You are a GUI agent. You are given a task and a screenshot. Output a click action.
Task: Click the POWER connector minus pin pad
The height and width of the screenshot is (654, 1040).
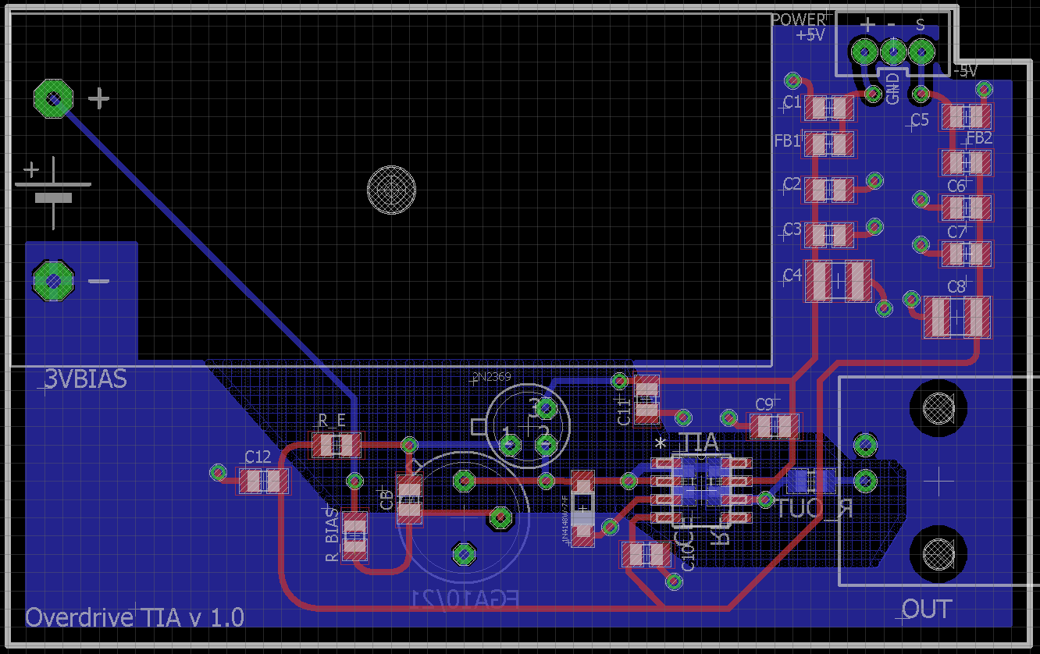click(892, 52)
